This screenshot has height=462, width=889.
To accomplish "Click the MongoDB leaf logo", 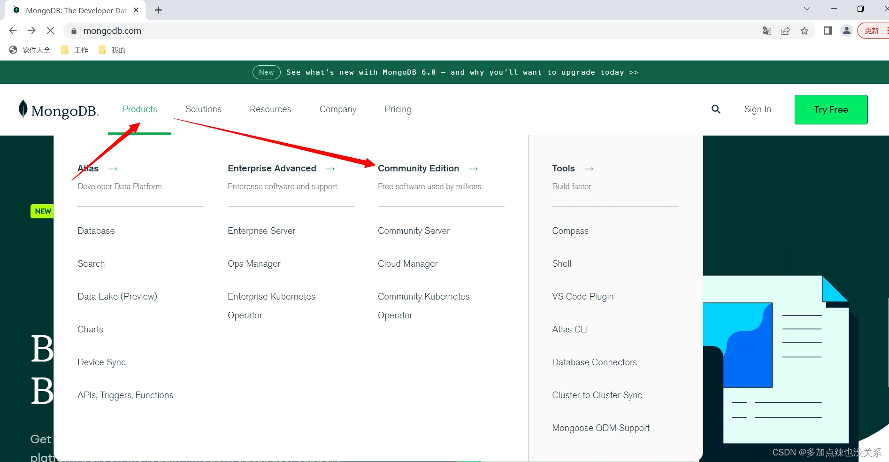I will (23, 109).
